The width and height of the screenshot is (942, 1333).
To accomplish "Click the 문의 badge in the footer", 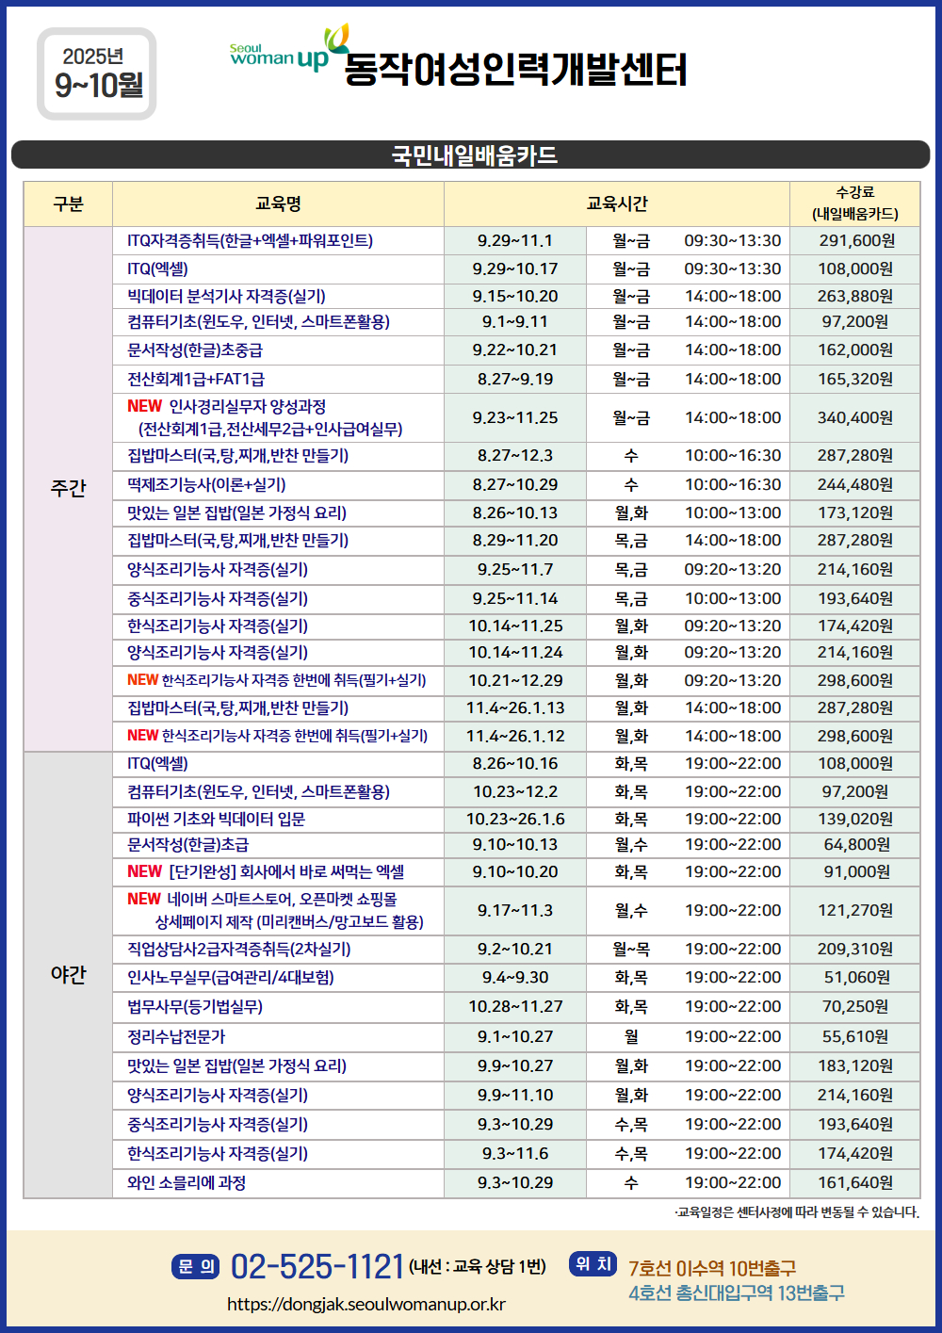I will (197, 1266).
